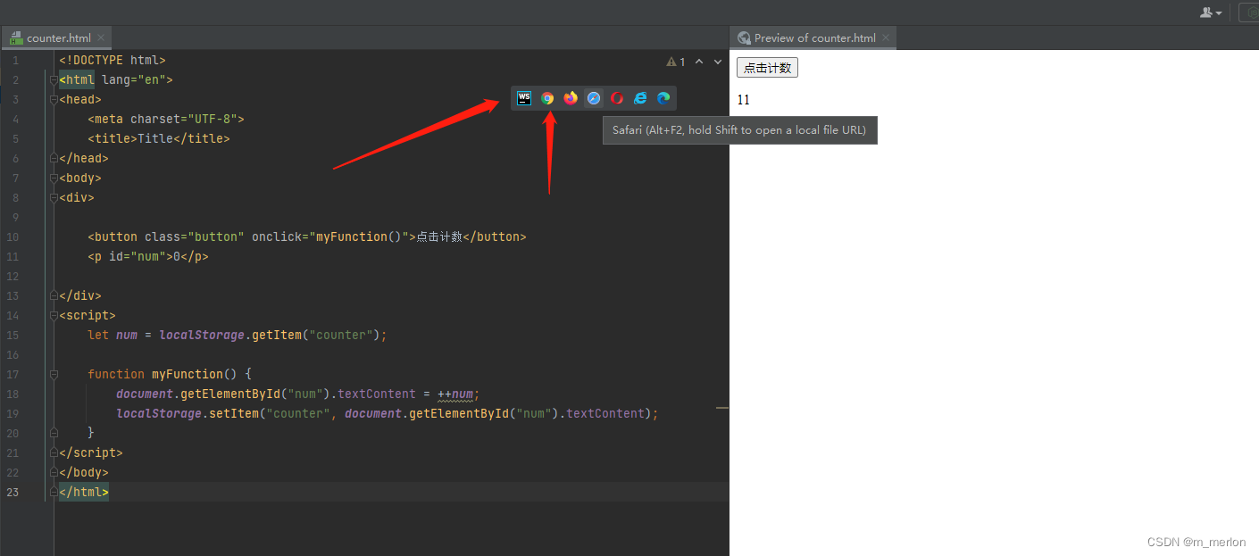The image size is (1259, 556).
Task: Click the meta charset="UTF-8" line
Action: [166, 119]
